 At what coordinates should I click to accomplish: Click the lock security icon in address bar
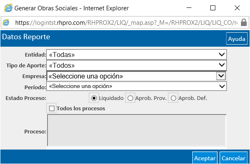(x=244, y=22)
